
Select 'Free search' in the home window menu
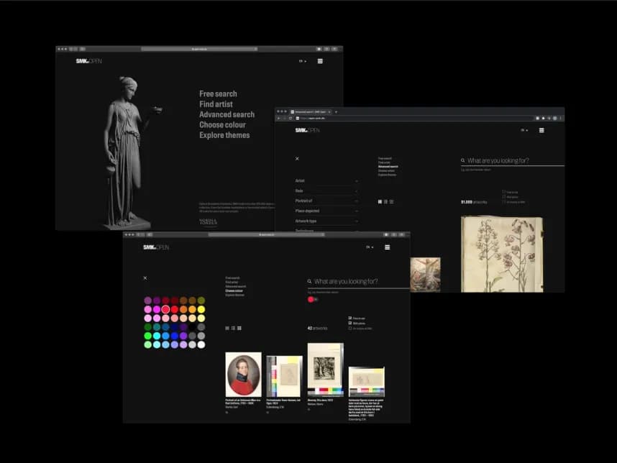(x=218, y=94)
